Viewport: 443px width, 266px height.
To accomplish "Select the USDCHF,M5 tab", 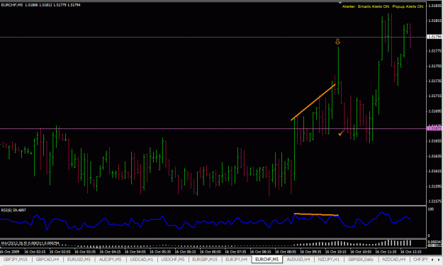I will pyautogui.click(x=173, y=259).
